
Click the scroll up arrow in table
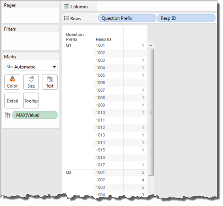point(151,45)
